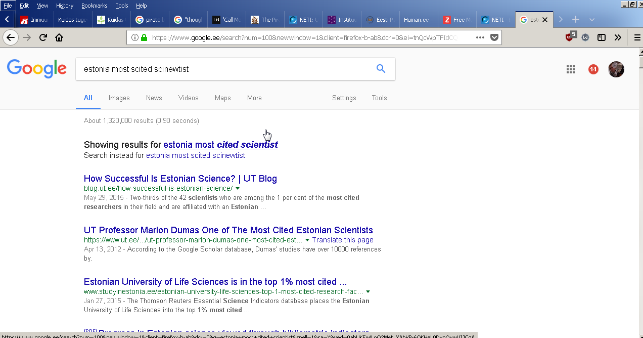This screenshot has height=338, width=643.
Task: View the 14 Google notifications
Action: click(x=593, y=69)
